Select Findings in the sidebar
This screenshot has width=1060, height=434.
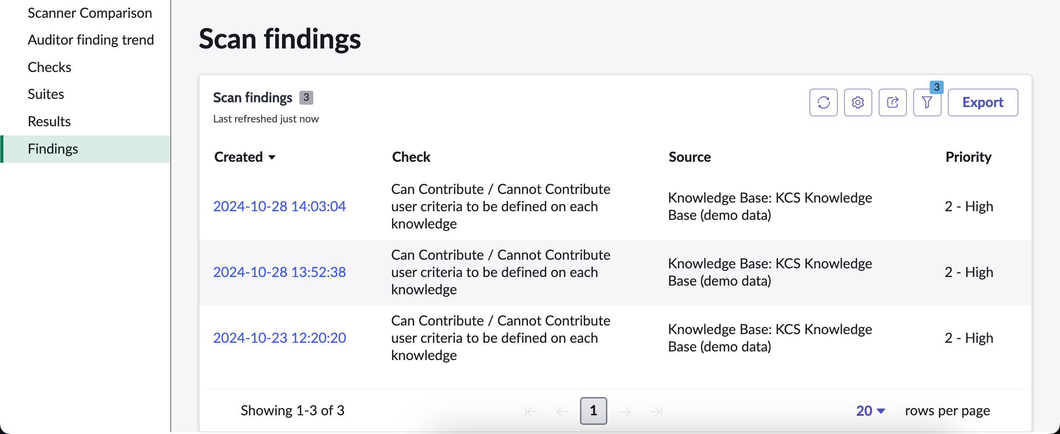coord(86,149)
